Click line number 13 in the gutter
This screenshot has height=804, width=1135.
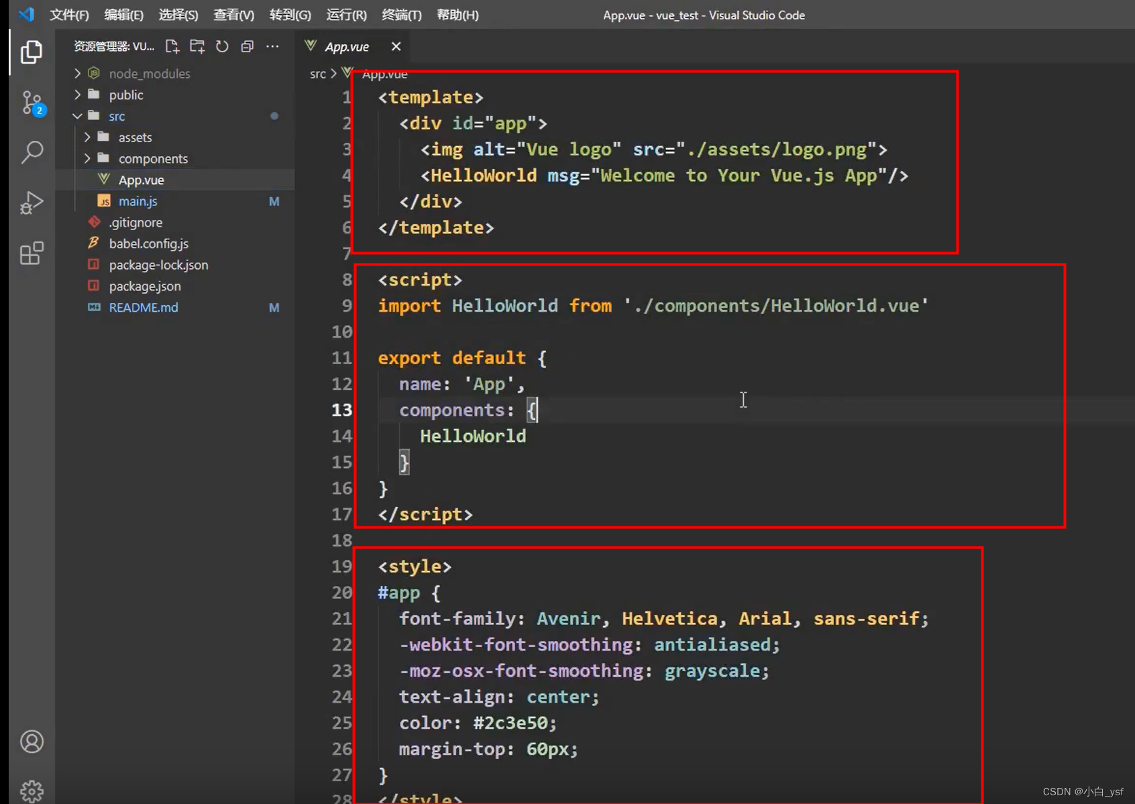pyautogui.click(x=341, y=410)
